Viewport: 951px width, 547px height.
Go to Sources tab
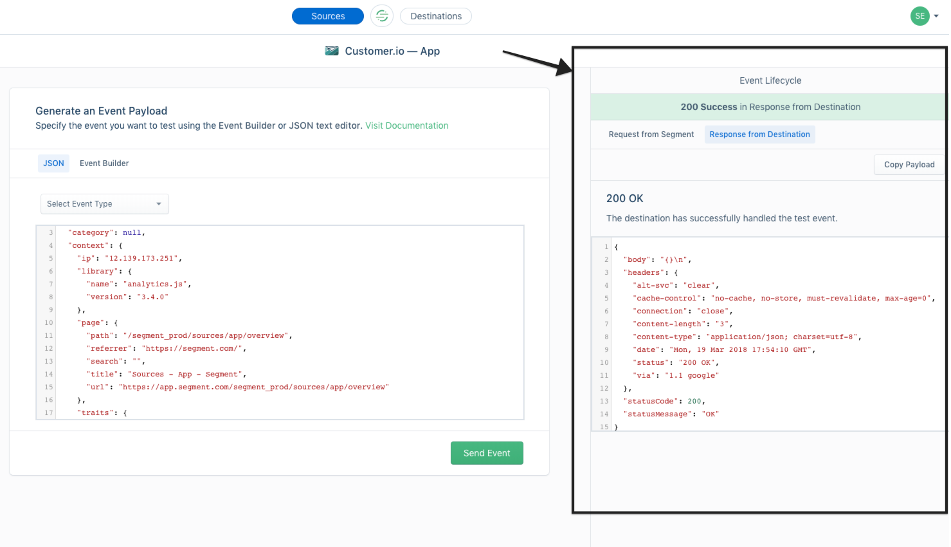tap(328, 16)
